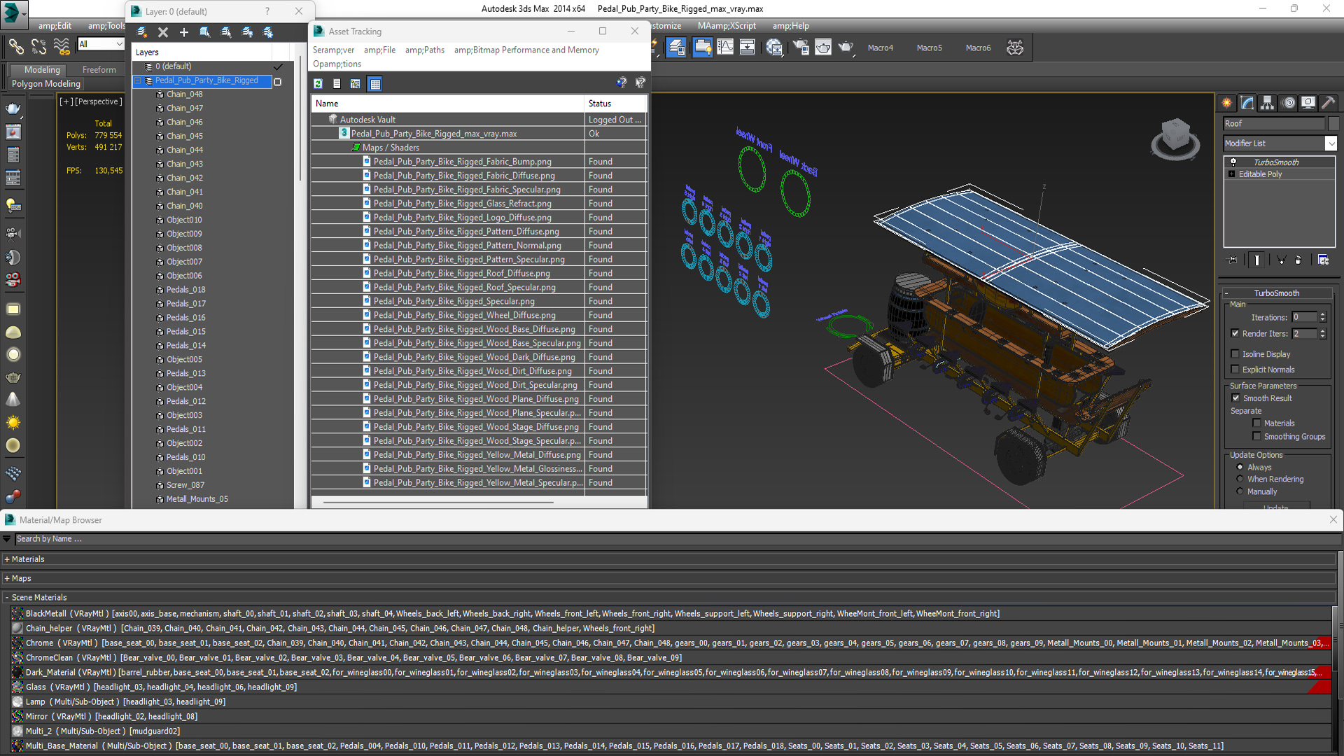Toggle Render Iters checkbox
The width and height of the screenshot is (1344, 756).
(1235, 334)
